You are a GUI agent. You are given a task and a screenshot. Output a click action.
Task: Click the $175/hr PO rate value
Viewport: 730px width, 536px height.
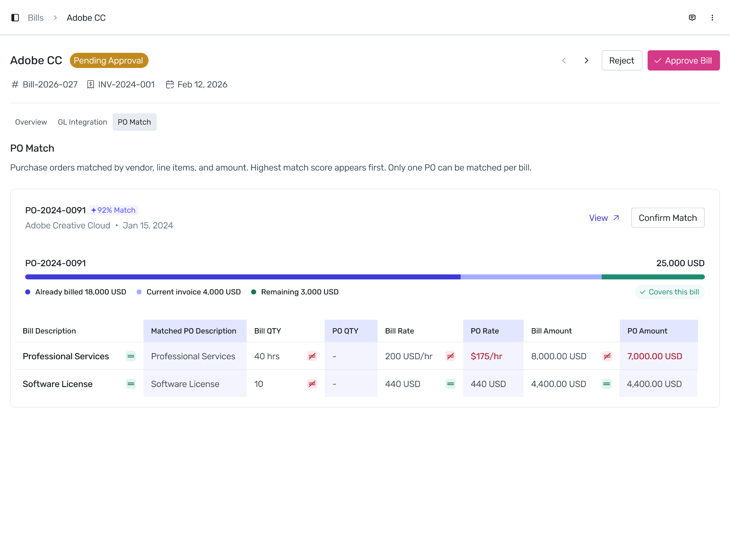(x=487, y=356)
